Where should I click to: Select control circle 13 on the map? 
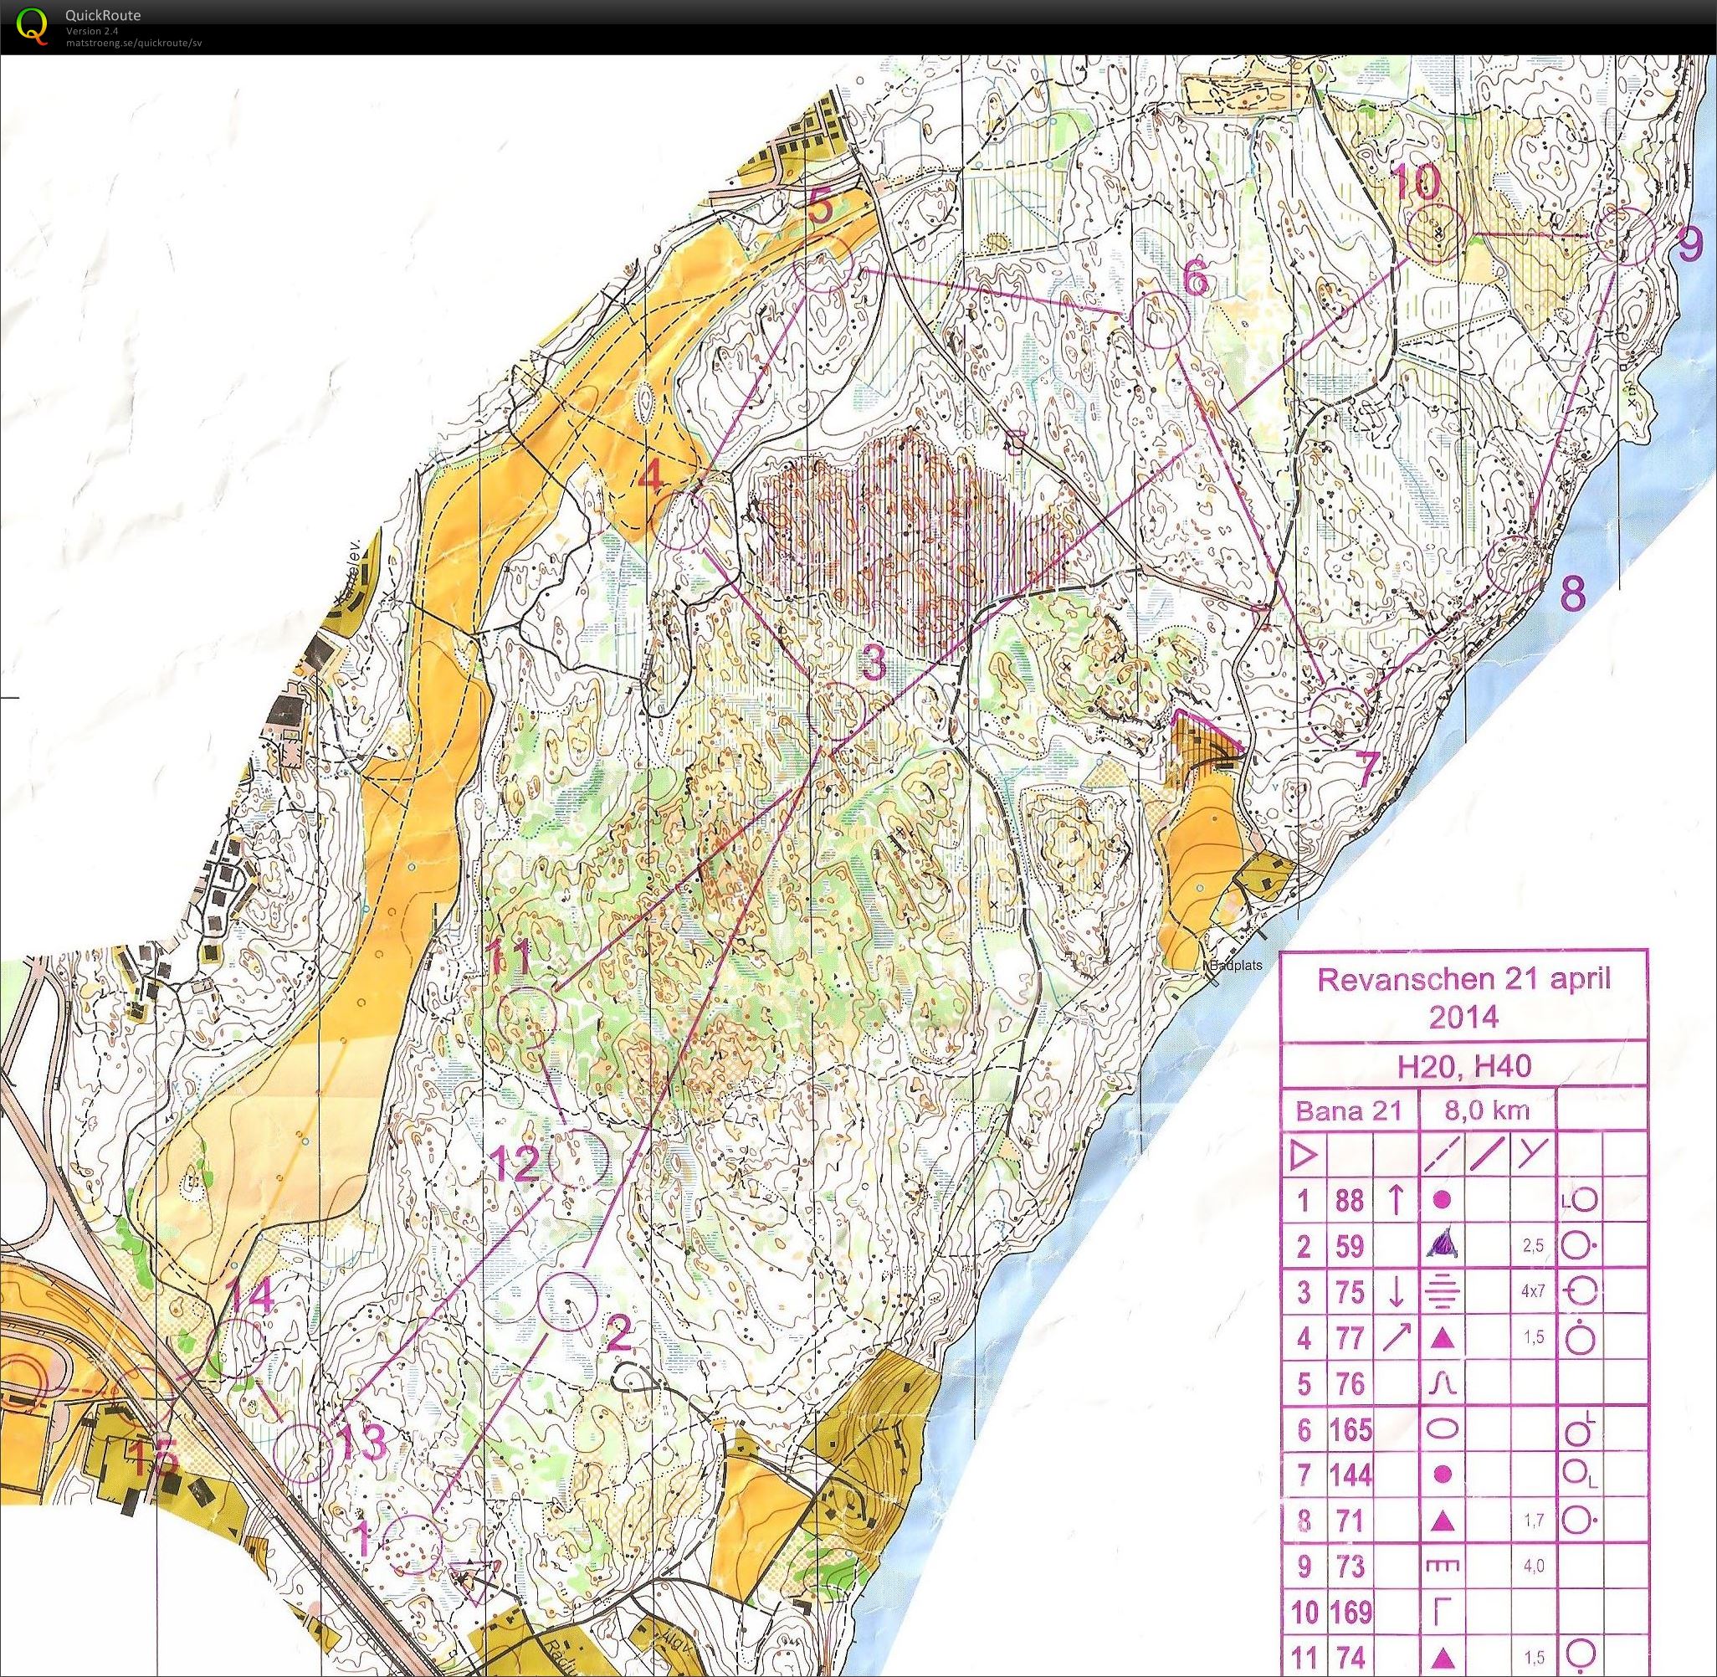(x=304, y=1454)
